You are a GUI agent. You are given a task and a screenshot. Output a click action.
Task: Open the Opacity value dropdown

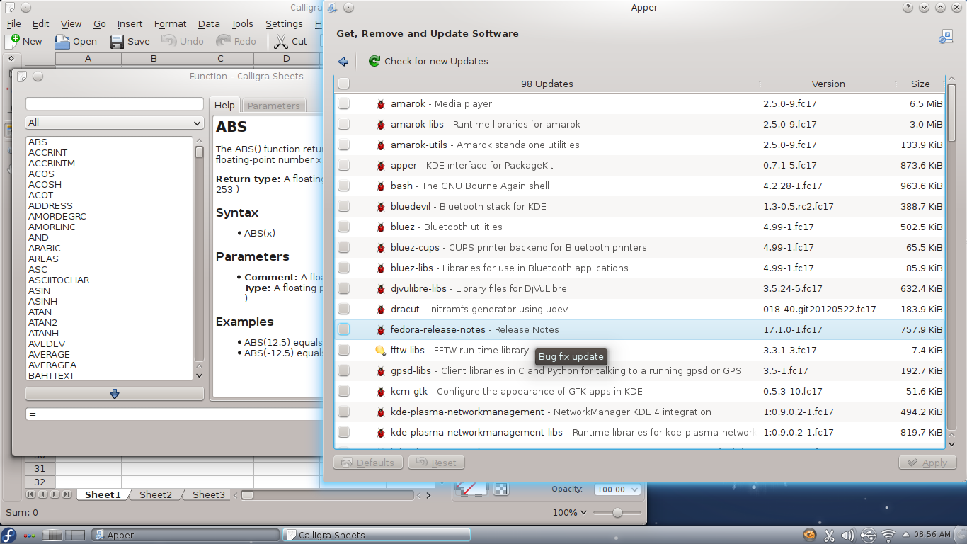[616, 489]
